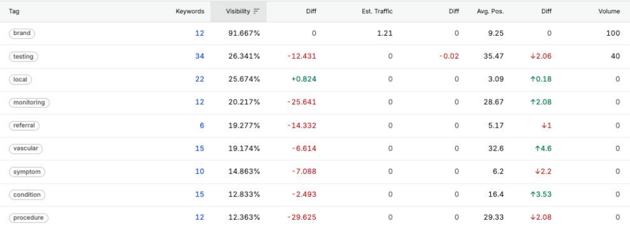Select diff value -29.625
This screenshot has width=630, height=239.
302,217
